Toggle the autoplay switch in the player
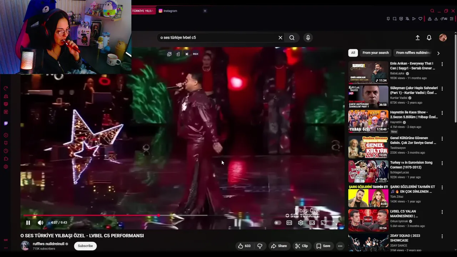The height and width of the screenshot is (257, 457). click(x=277, y=223)
